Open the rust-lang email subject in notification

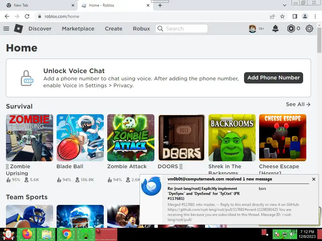pyautogui.click(x=203, y=193)
